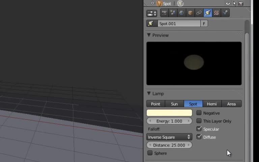The image size is (259, 162).
Task: Select the Point lamp type
Action: [155, 104]
